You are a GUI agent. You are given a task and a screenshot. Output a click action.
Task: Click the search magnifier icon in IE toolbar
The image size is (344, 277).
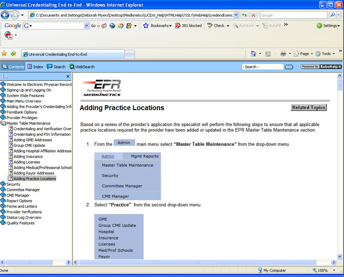pos(333,15)
